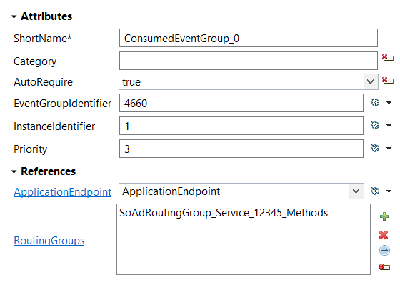
Task: Open the AutoRequire dropdown
Action: pyautogui.click(x=370, y=82)
